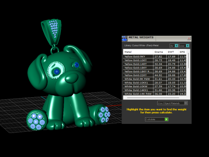This screenshot has height=157, width=209.
Task: Click the 18.49 DWT value
Action: [x=172, y=60]
